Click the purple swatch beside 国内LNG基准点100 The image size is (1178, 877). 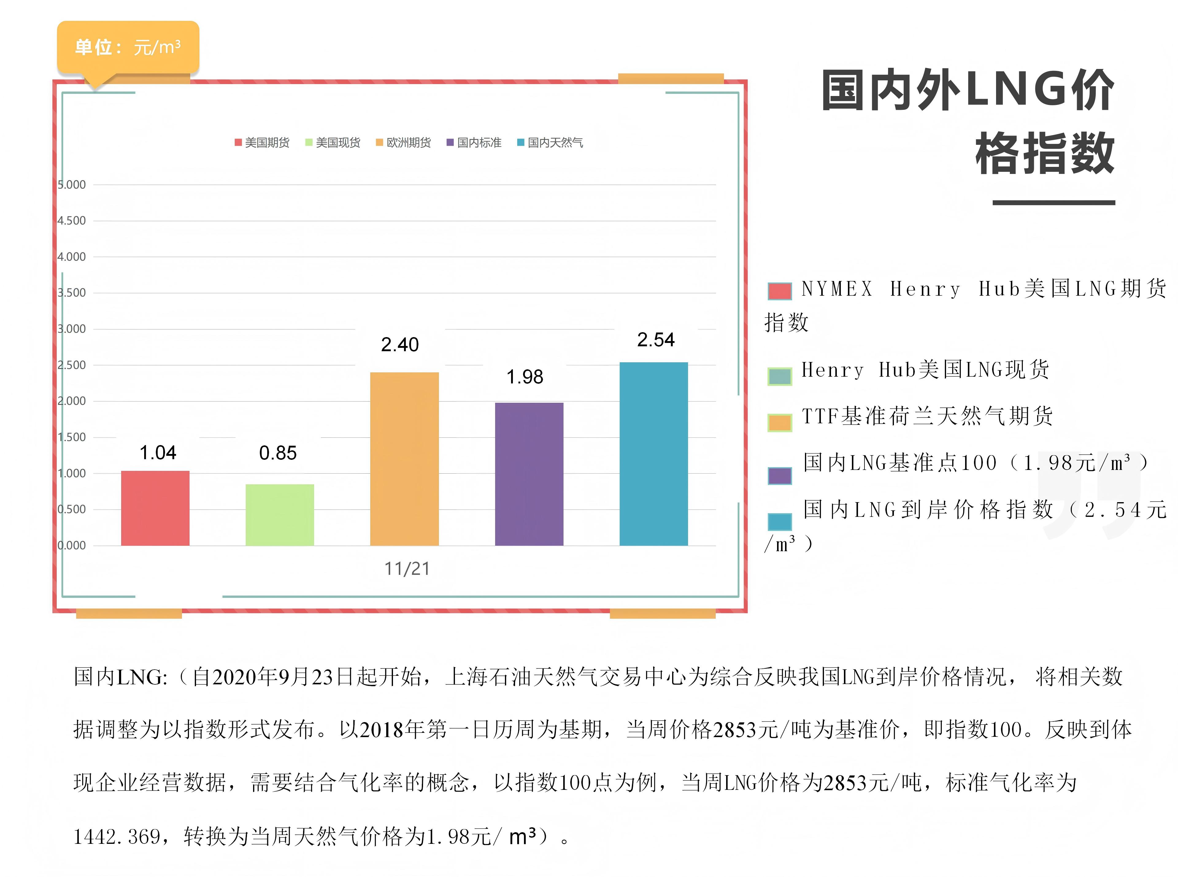pyautogui.click(x=780, y=476)
